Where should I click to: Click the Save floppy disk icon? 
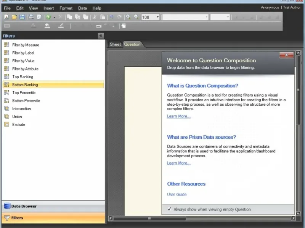point(22,17)
